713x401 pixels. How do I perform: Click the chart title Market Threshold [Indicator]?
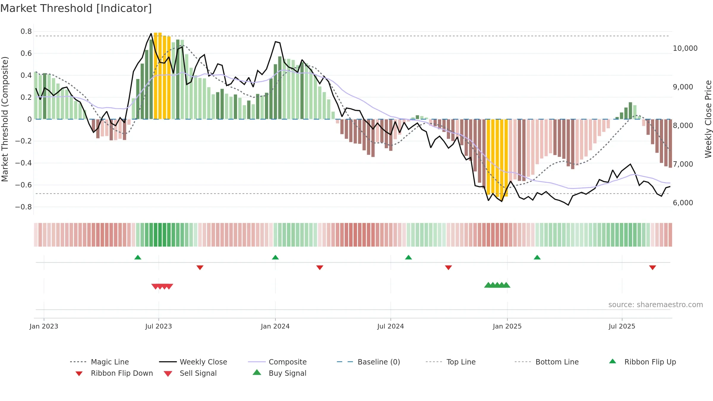[76, 8]
